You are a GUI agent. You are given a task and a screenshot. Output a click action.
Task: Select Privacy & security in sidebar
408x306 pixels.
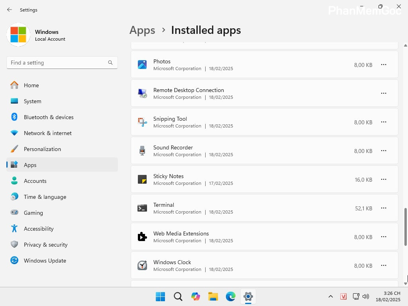(x=45, y=245)
